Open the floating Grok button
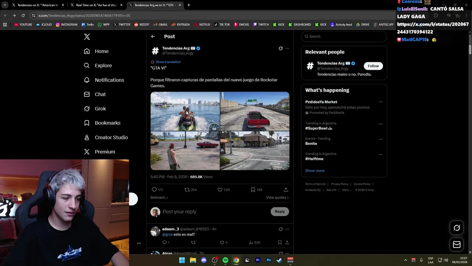Image resolution: width=472 pixels, height=266 pixels. click(457, 228)
